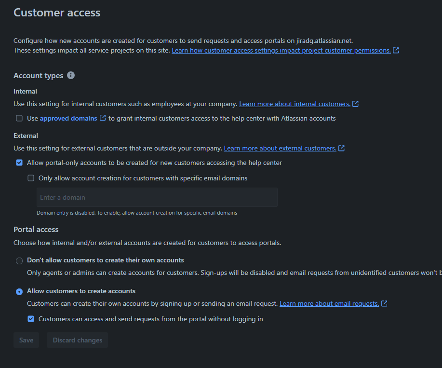Open Learn more about email requests link
Viewport: 442px width, 368px height.
(x=329, y=304)
